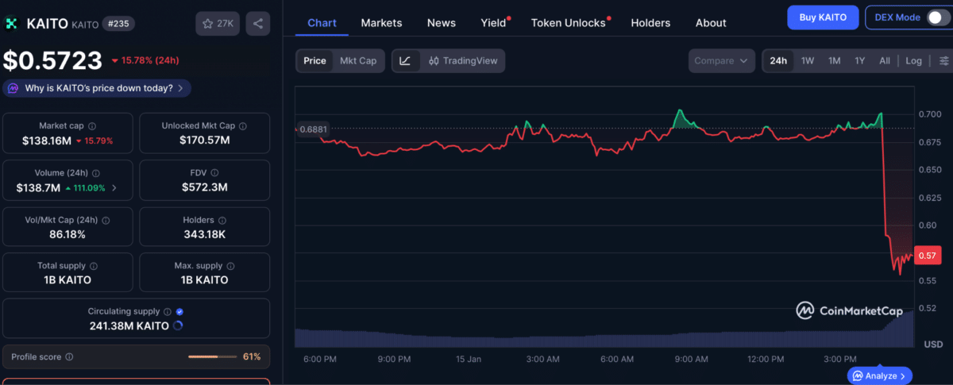Click the red 0.57 current price tag
This screenshot has height=385, width=953.
tap(928, 255)
